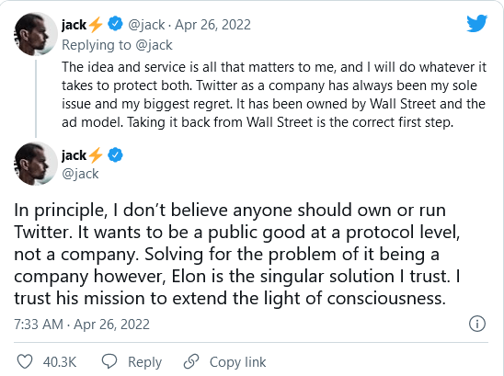Open the tweet info circle icon
The width and height of the screenshot is (504, 376).
477,324
